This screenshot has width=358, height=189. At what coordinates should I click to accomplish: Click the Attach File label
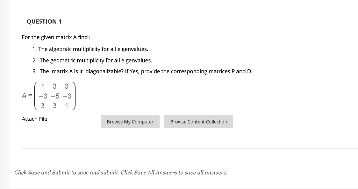pyautogui.click(x=35, y=119)
